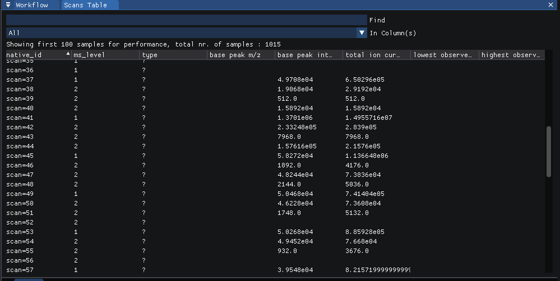Select the Scans Table tab
This screenshot has width=560, height=281.
89,5
